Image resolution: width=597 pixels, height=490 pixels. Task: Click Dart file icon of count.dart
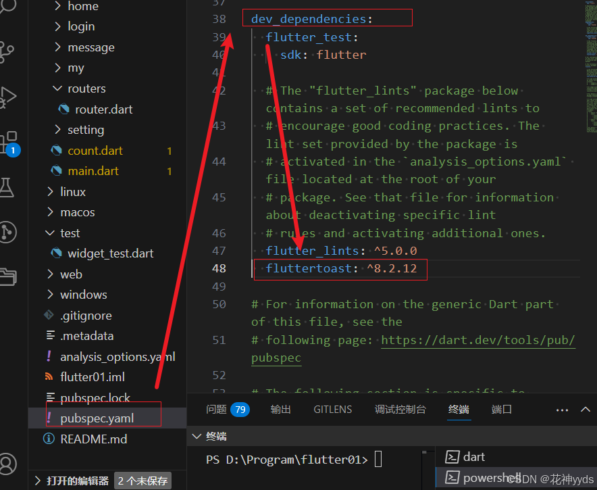tap(56, 151)
